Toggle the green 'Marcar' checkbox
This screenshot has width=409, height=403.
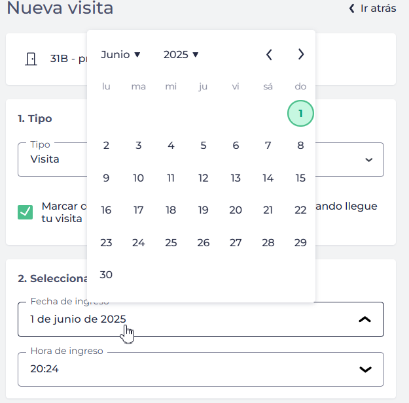(26, 212)
